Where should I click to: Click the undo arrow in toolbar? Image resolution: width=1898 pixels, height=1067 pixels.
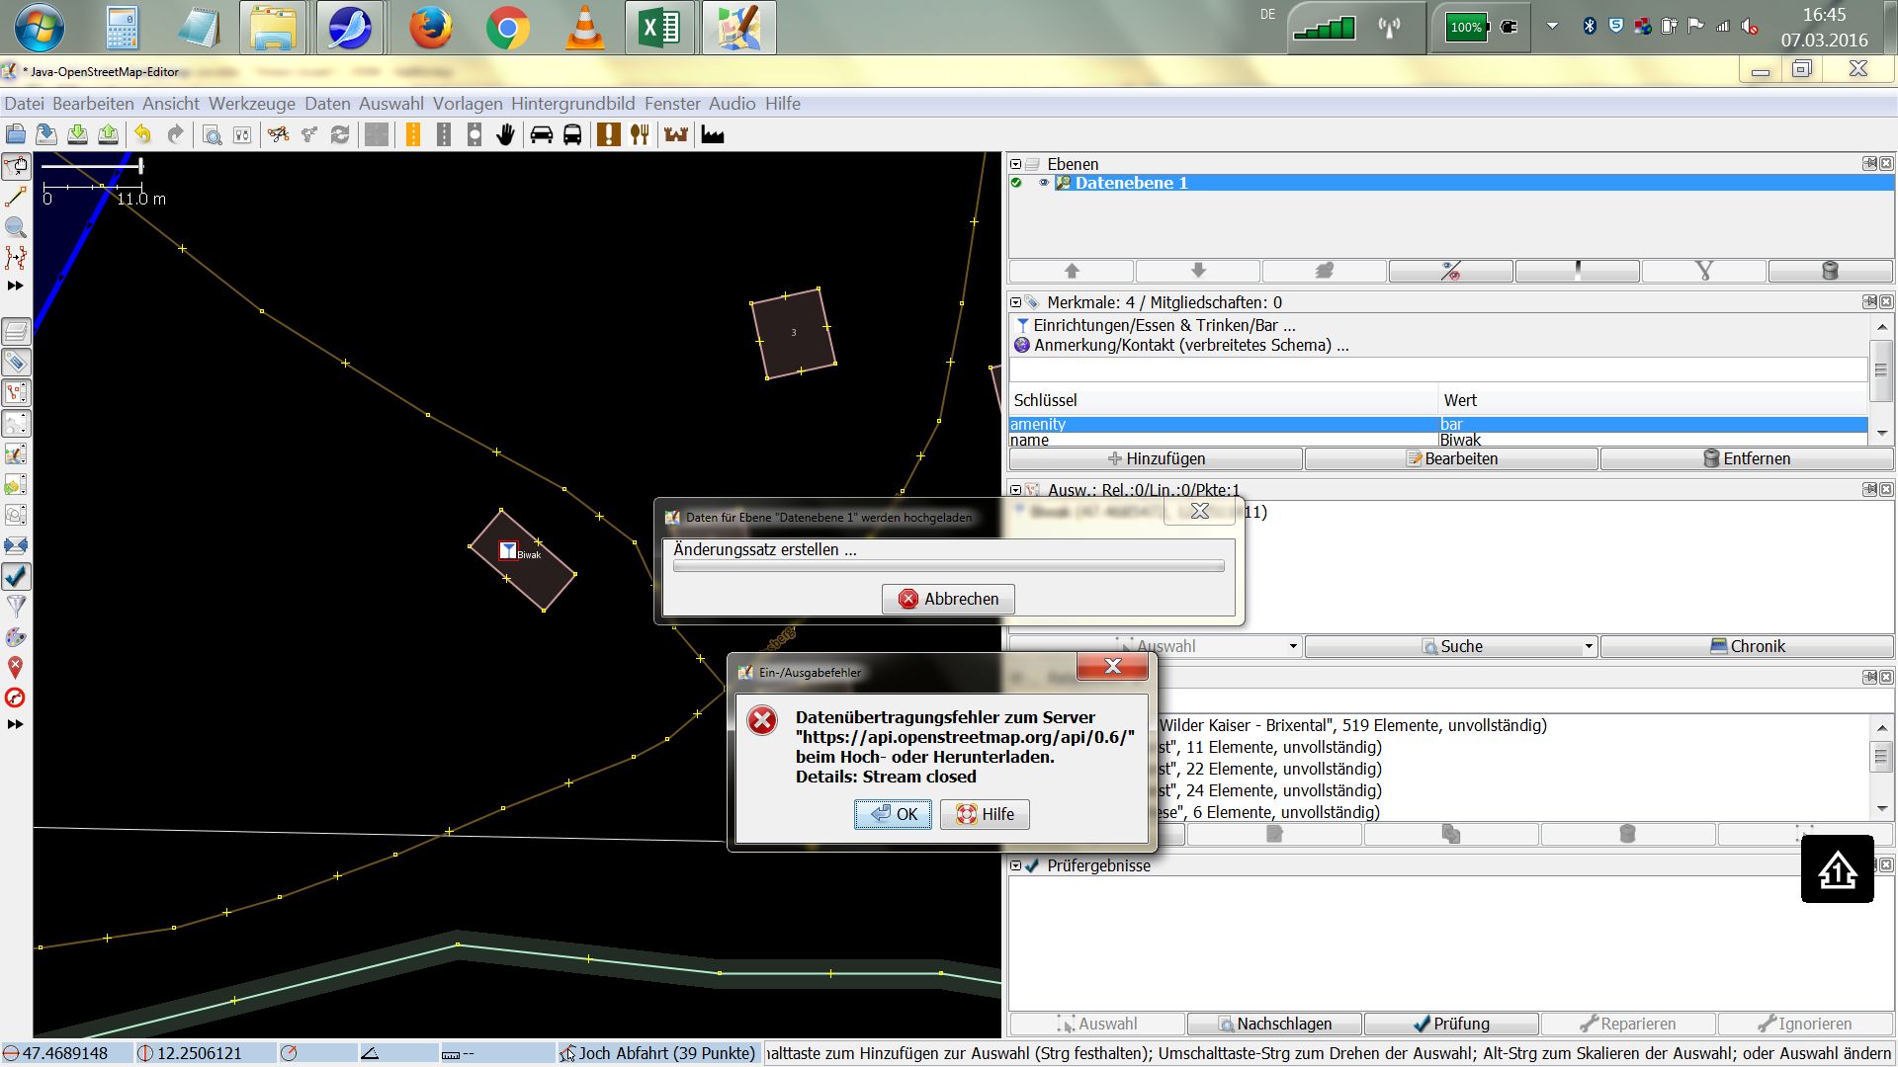pyautogui.click(x=143, y=135)
